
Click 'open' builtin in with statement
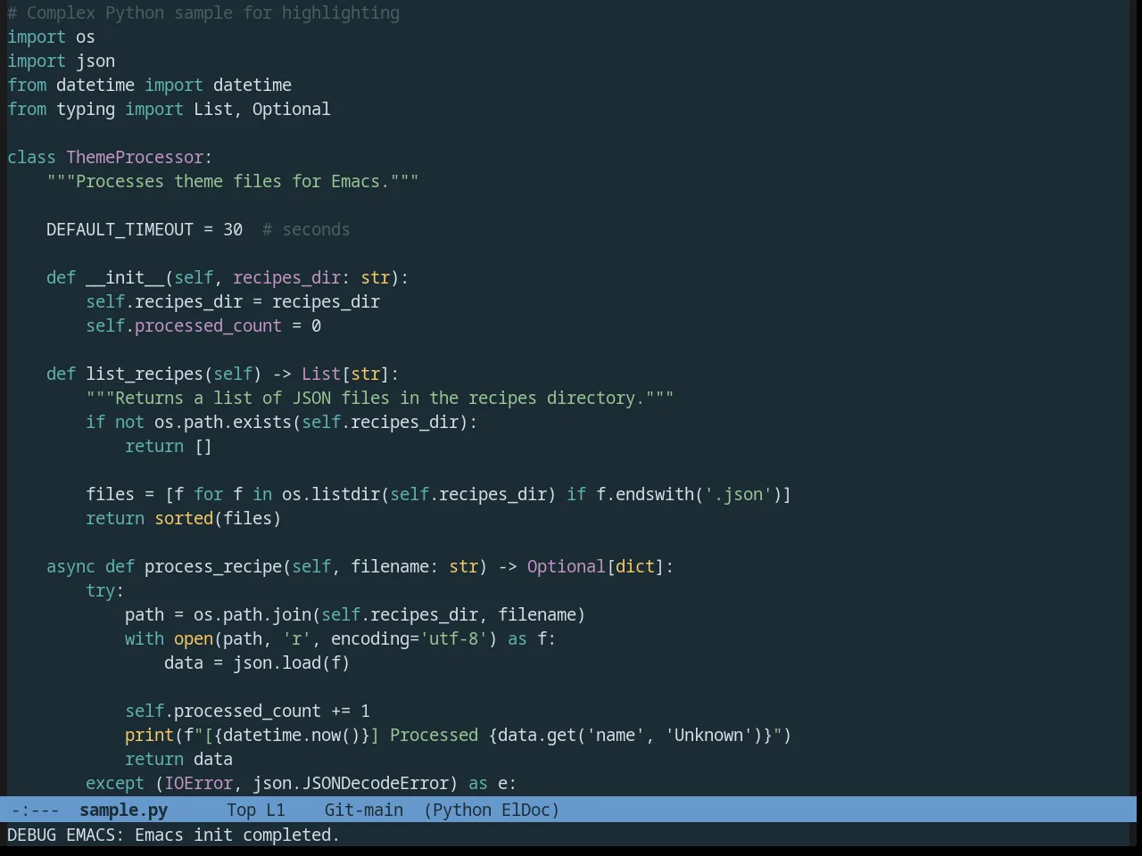click(x=194, y=638)
